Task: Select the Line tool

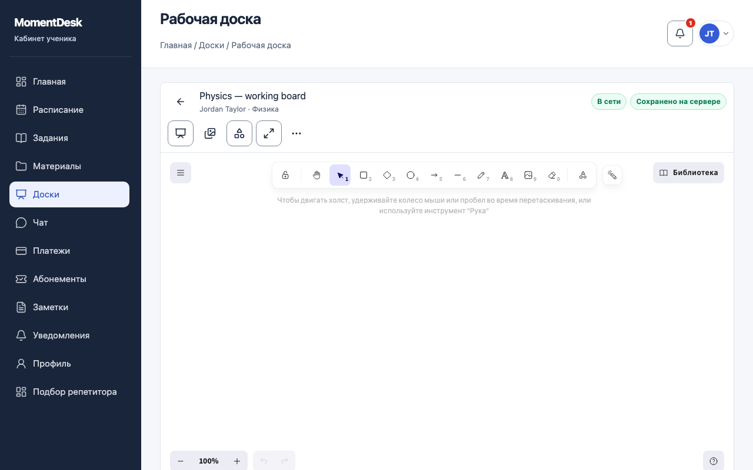Action: [x=458, y=175]
